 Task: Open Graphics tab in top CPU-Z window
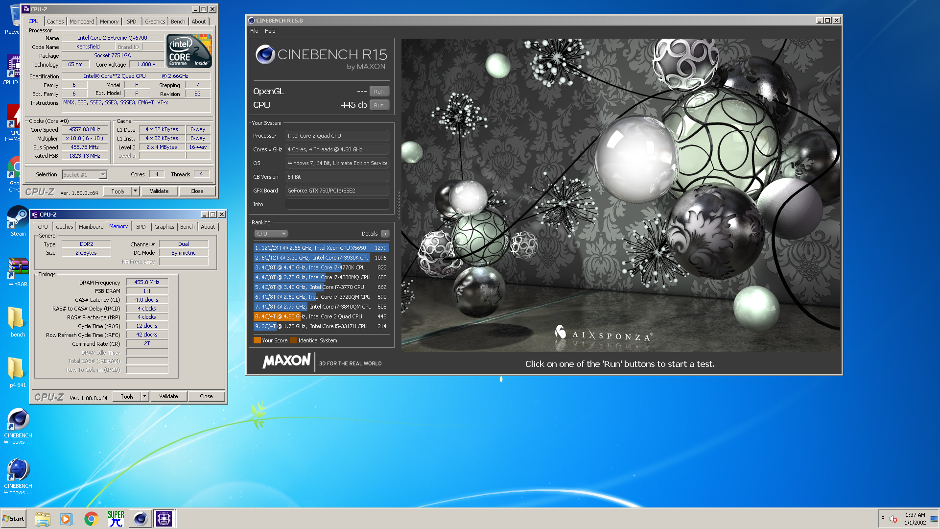point(155,22)
